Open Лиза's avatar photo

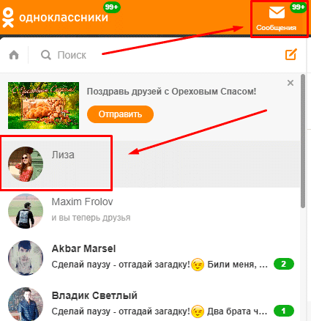coord(26,164)
